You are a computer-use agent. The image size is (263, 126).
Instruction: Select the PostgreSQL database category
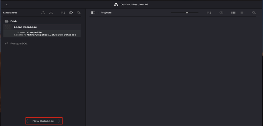[19, 44]
